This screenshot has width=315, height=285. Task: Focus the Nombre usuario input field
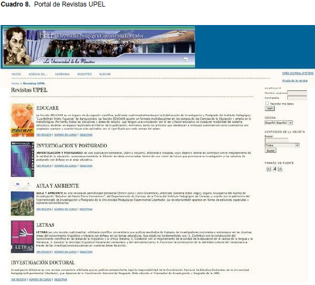pyautogui.click(x=297, y=93)
